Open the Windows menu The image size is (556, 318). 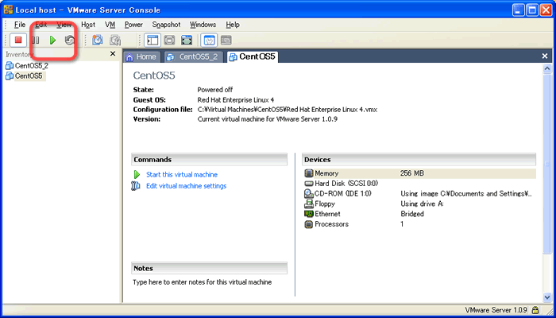pyautogui.click(x=203, y=25)
